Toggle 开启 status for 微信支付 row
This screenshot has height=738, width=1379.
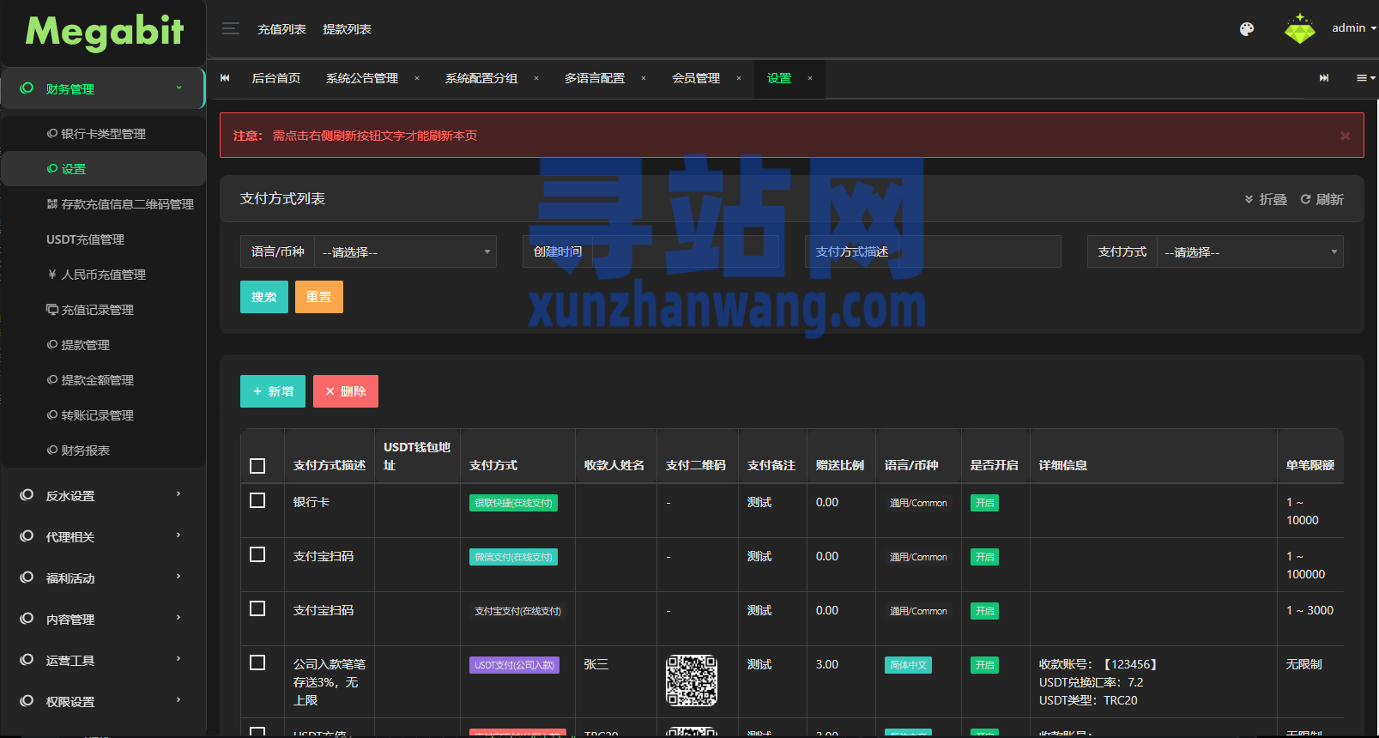click(984, 557)
